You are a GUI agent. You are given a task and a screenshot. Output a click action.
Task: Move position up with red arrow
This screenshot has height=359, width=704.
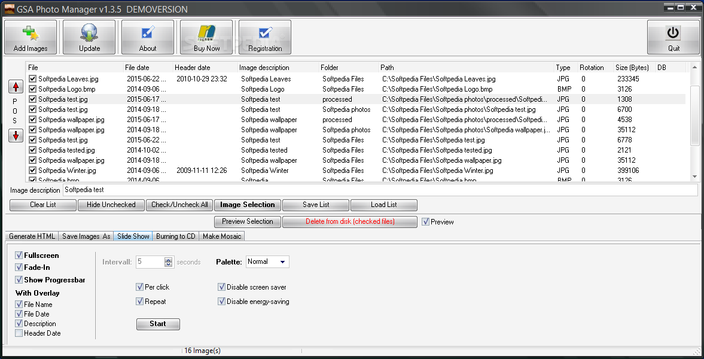[16, 87]
